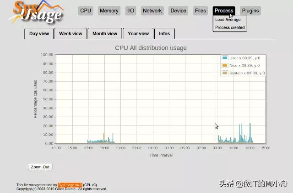Screen dimensions: 293x193
Task: Open the Month view tab
Action: 105,33
